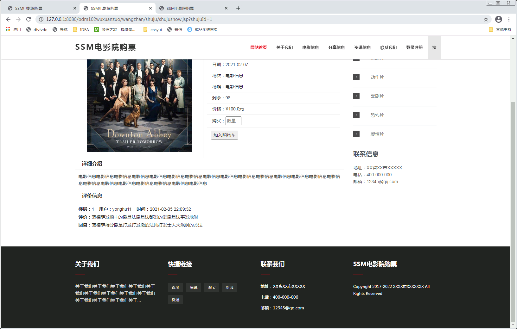The height and width of the screenshot is (329, 517).
Task: Open a new tab with plus button
Action: (x=238, y=8)
